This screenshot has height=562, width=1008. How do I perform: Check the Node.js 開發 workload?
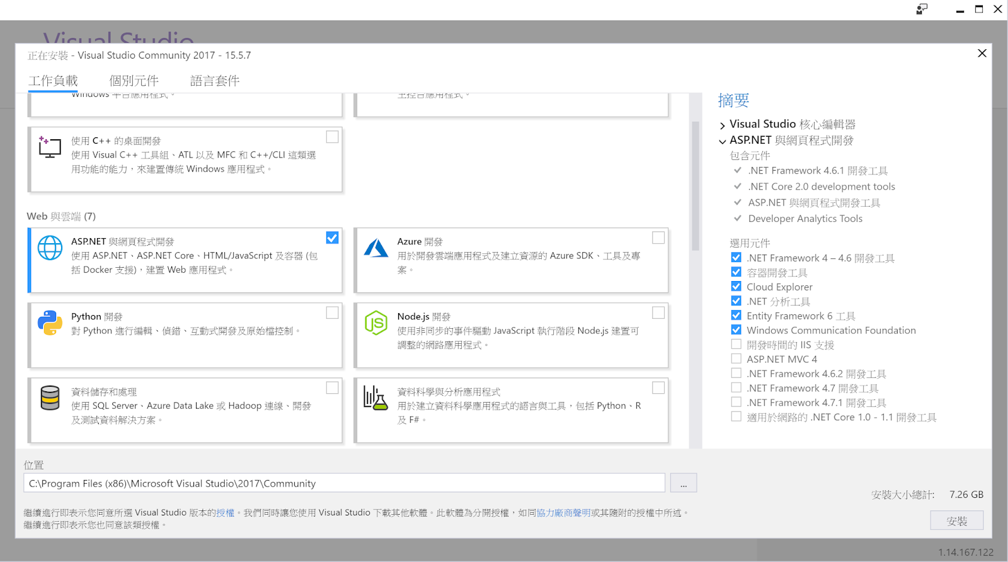coord(658,313)
